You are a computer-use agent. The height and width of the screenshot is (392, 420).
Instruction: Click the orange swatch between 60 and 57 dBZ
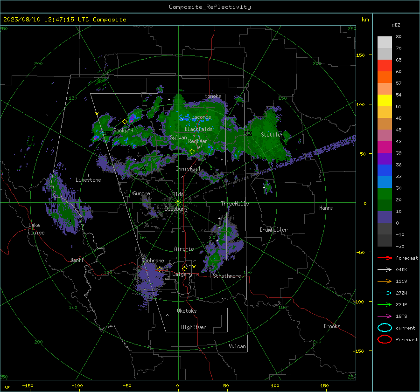click(x=385, y=77)
